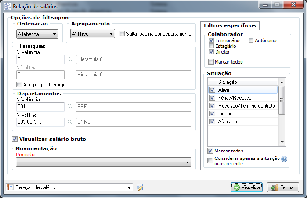Screen dimensions: 307x198
Task: Select the Filtros específicos tab
Action: pos(230,25)
